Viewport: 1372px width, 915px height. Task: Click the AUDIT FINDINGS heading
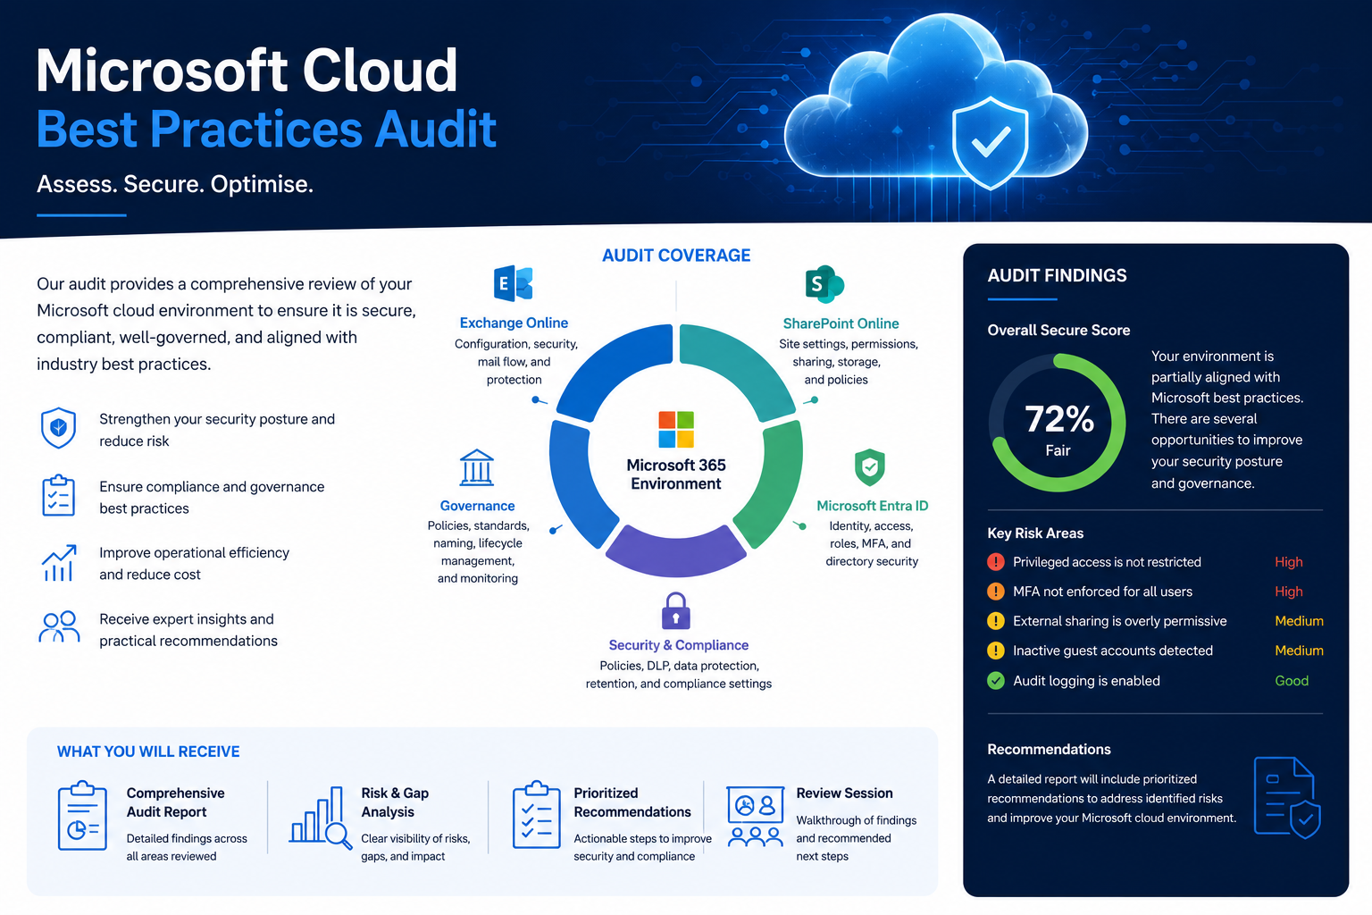point(1057,275)
